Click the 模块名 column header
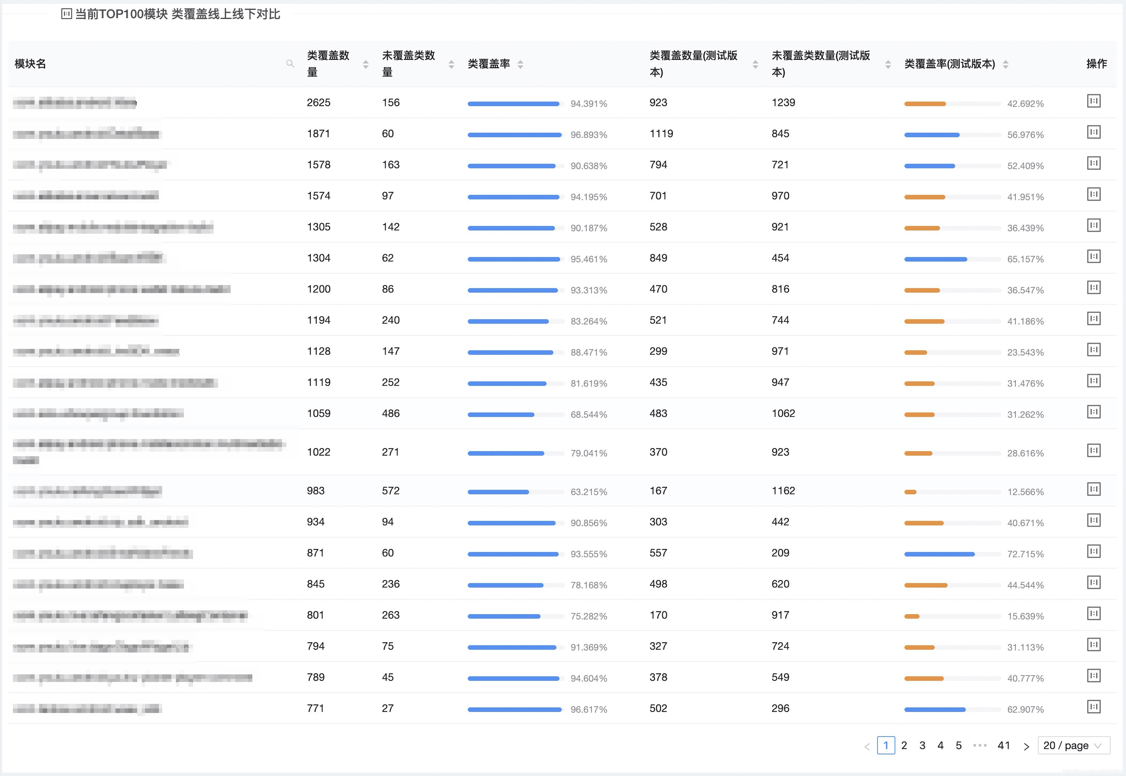The image size is (1126, 776). (x=30, y=64)
